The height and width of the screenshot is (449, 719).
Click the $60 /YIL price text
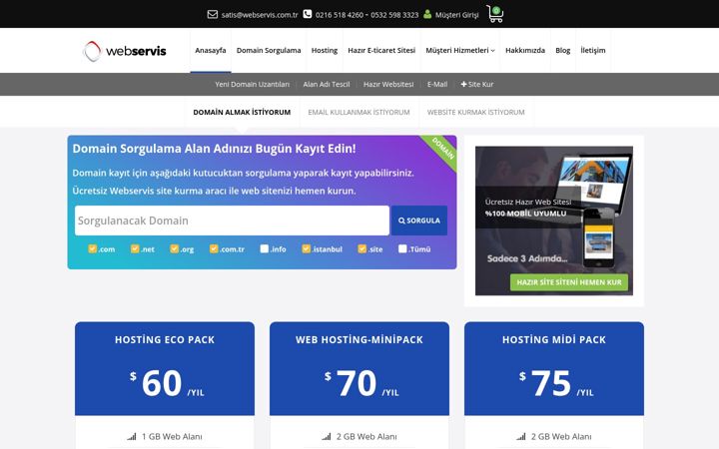167,383
